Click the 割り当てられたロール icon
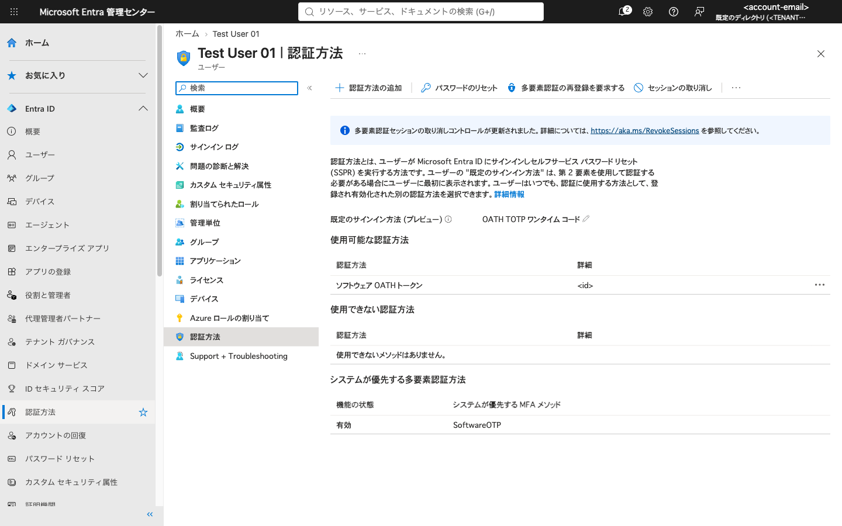842x526 pixels. pyautogui.click(x=180, y=204)
